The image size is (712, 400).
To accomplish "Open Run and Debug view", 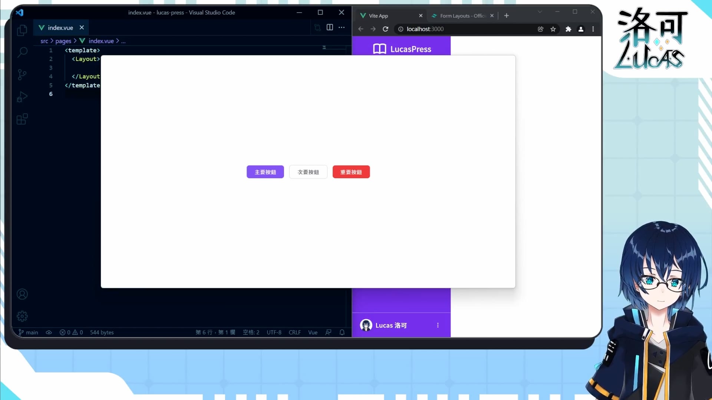I will tap(22, 97).
